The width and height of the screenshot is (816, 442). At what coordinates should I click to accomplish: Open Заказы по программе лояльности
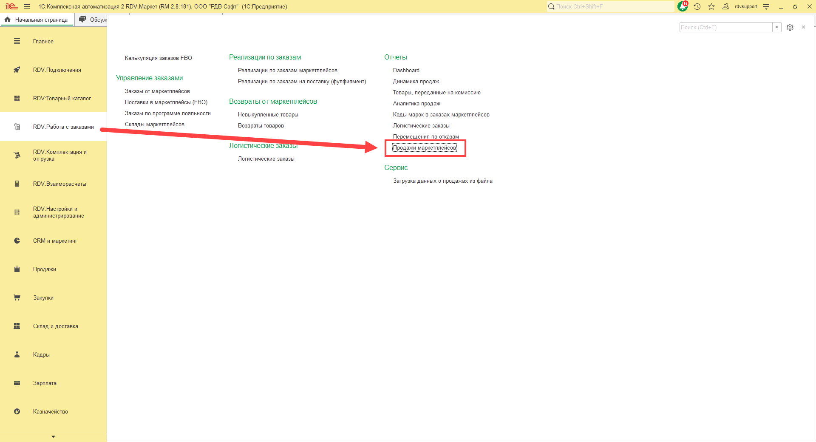(168, 113)
